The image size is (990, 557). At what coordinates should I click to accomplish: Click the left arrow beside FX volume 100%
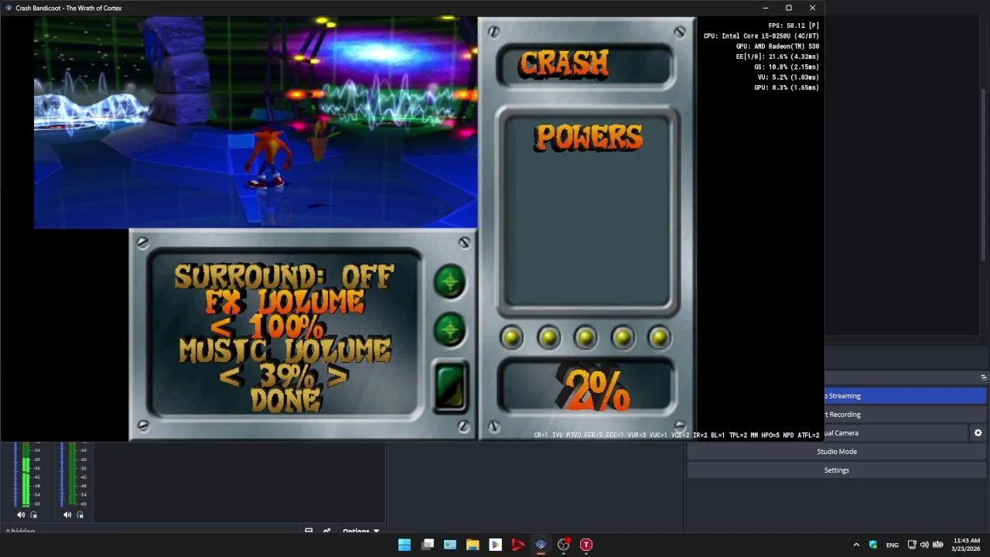click(x=220, y=326)
